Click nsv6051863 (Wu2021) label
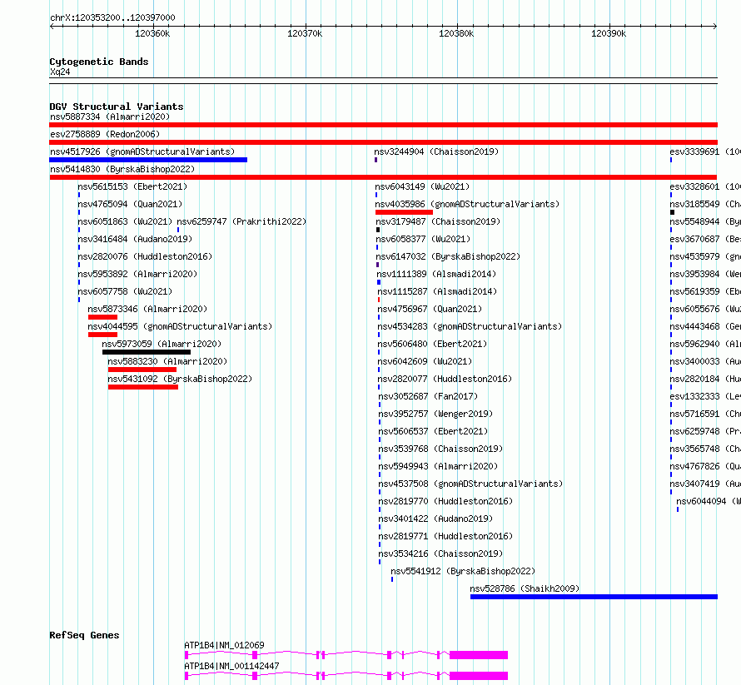 coord(125,221)
